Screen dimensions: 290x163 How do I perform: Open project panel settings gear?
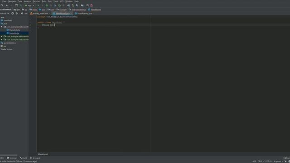(x=22, y=14)
